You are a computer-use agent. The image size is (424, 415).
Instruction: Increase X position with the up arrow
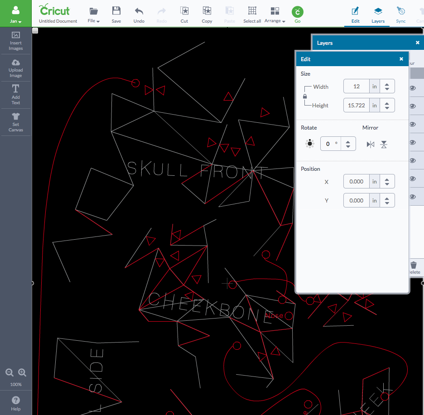click(x=387, y=179)
